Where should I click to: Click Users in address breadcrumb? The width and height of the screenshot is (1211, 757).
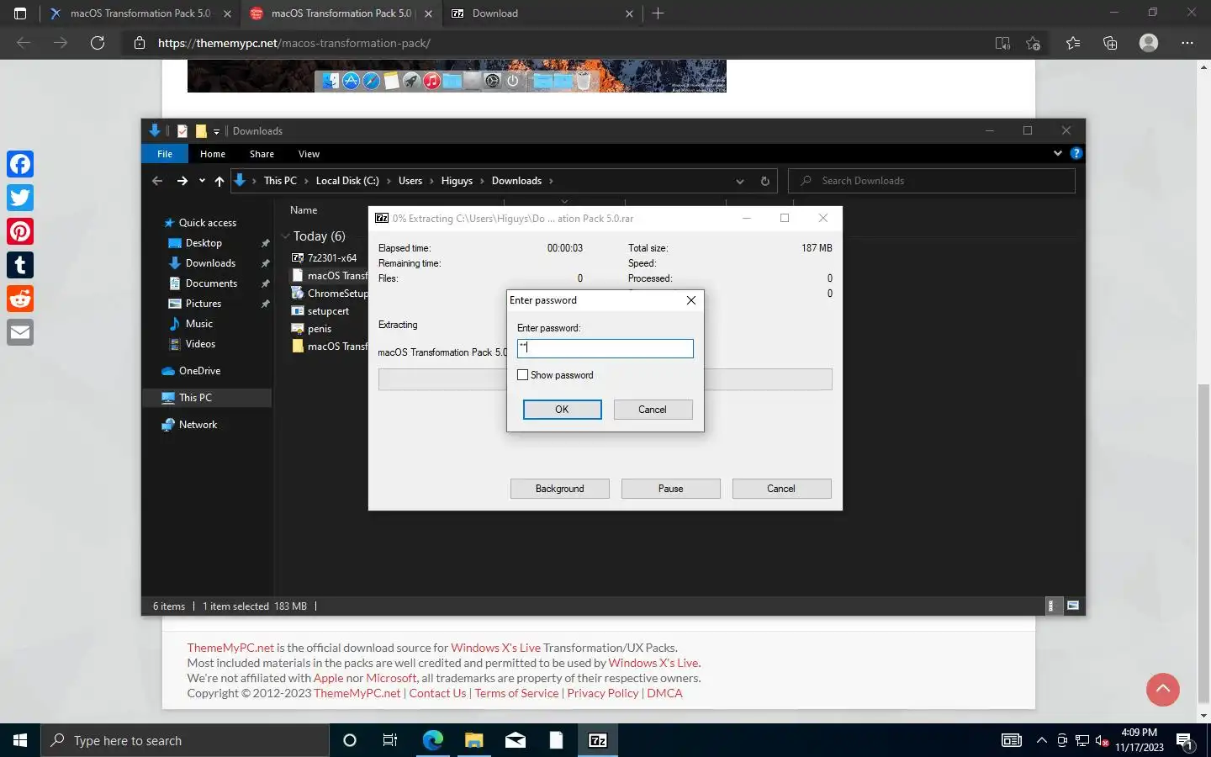[x=410, y=181]
